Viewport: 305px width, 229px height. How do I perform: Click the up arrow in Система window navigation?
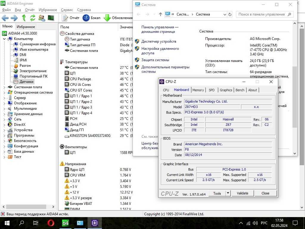160,14
